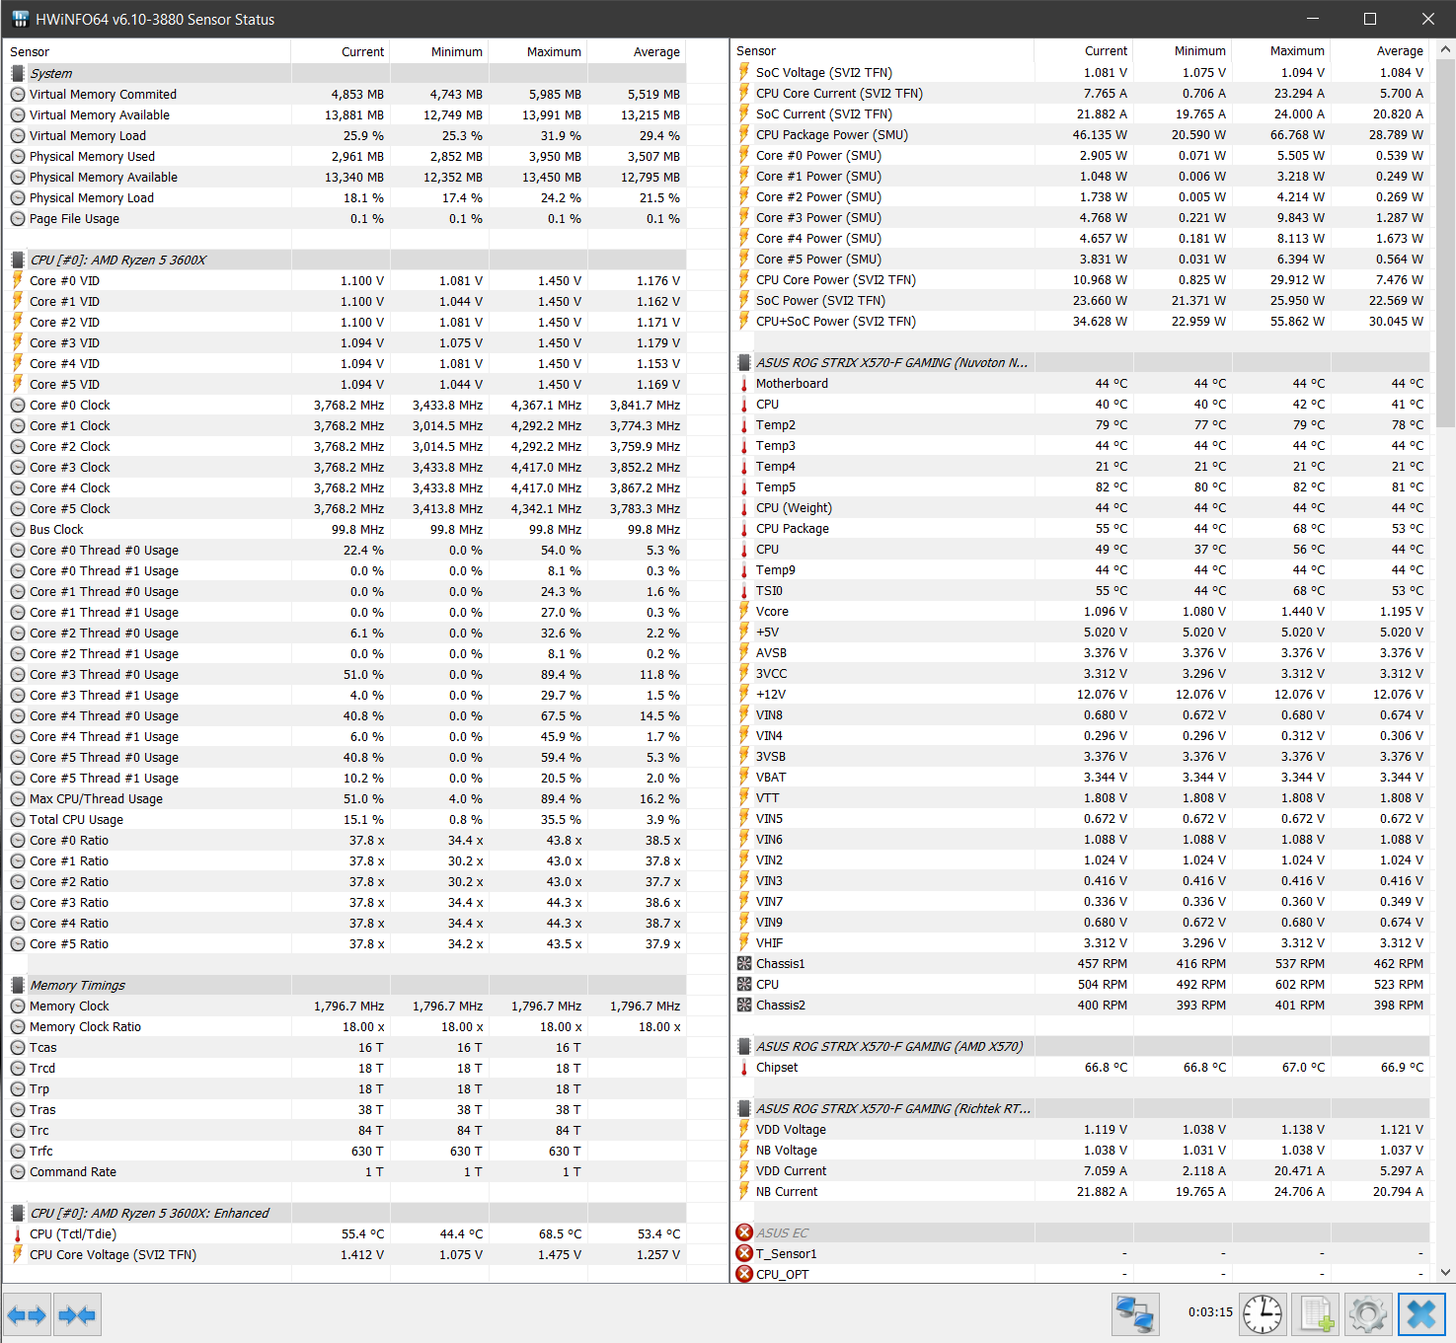Select the CPU+SoC Power (SVI2 TFN) row
Screen dimensions: 1456x1343
1081,321
